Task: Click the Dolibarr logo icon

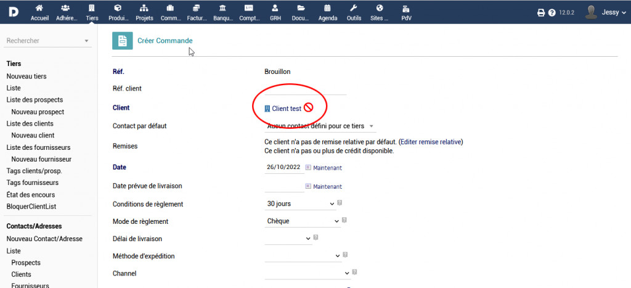Action: [x=13, y=12]
